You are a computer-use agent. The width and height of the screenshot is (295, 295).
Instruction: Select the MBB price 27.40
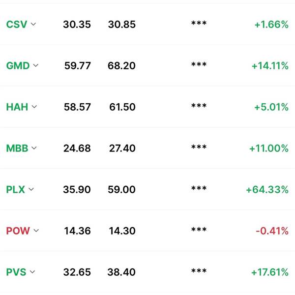point(122,148)
